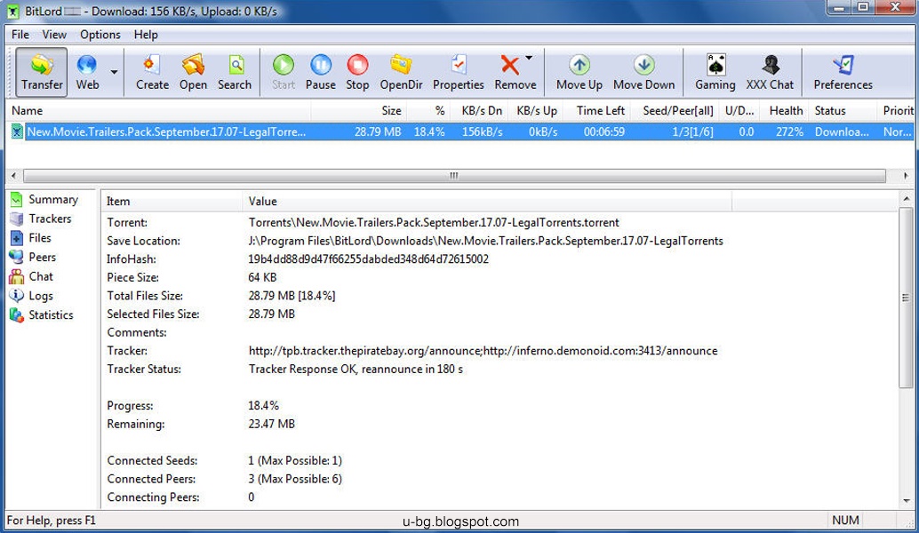This screenshot has height=533, width=919.
Task: Expand the Web button dropdown arrow
Action: (115, 72)
